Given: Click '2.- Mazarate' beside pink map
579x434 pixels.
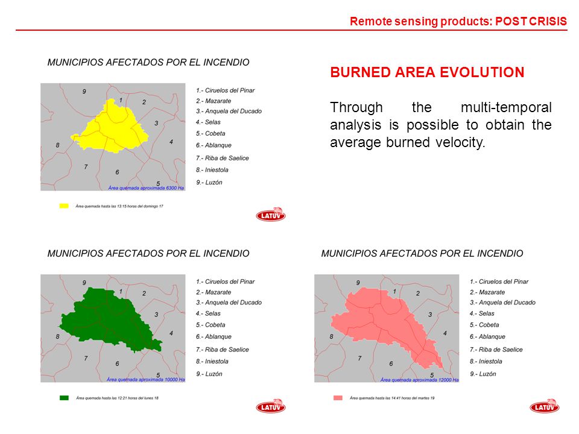Looking at the screenshot, I should (x=487, y=292).
